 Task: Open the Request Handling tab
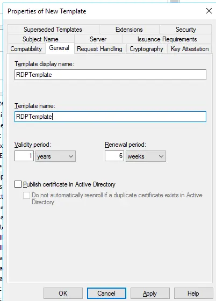(x=99, y=49)
